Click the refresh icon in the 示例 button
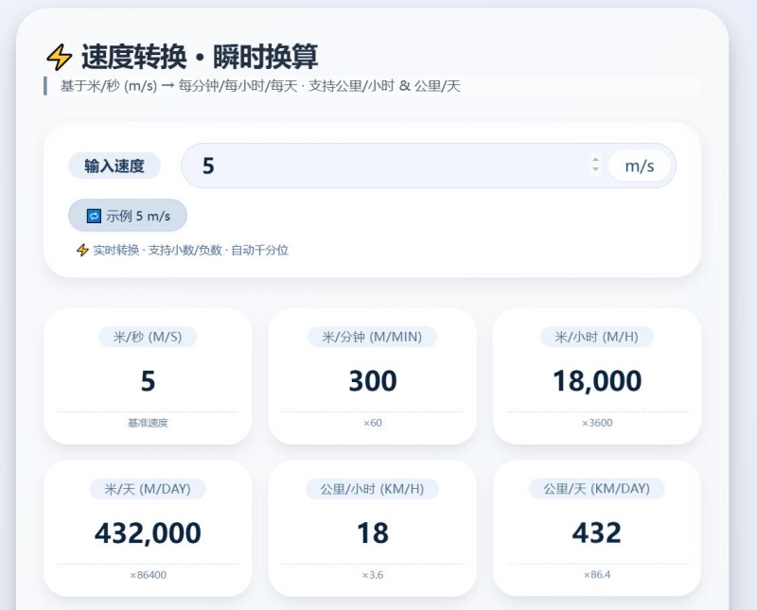The image size is (757, 610). pyautogui.click(x=94, y=216)
